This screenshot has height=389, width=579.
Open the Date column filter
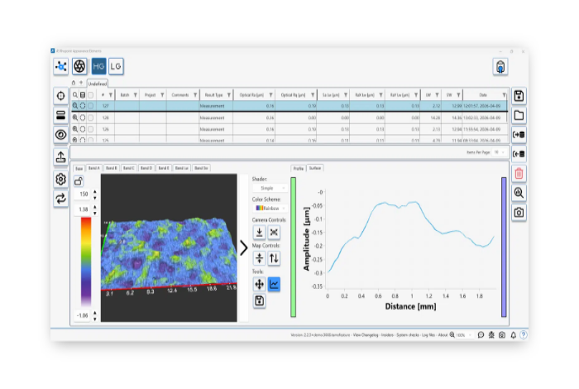coord(504,95)
